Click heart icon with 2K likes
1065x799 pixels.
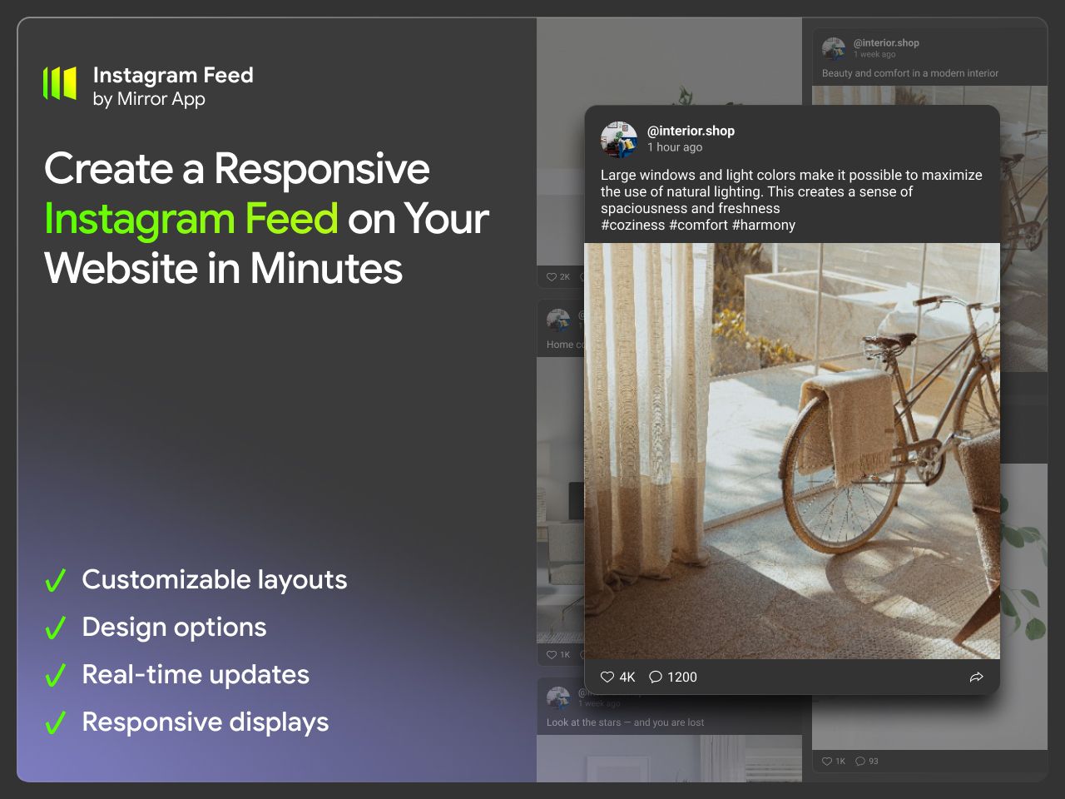click(x=551, y=277)
